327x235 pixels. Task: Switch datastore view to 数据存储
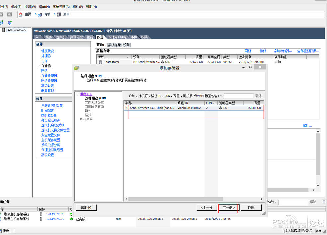pos(114,45)
